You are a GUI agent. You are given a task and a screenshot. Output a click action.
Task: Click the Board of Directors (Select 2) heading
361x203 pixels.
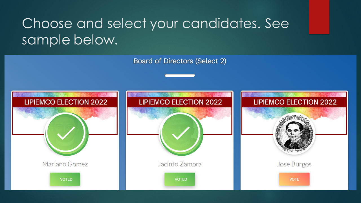(180, 61)
